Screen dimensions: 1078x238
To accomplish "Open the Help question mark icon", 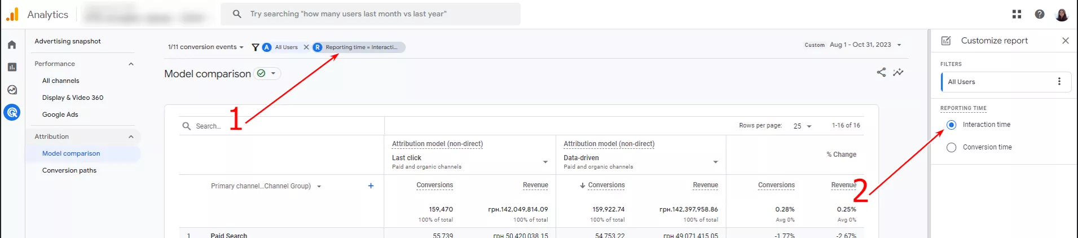I will (x=1039, y=14).
